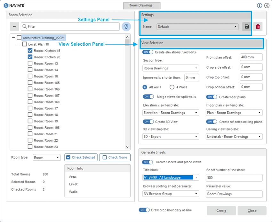Click the Close button at the bottom

tap(252, 211)
